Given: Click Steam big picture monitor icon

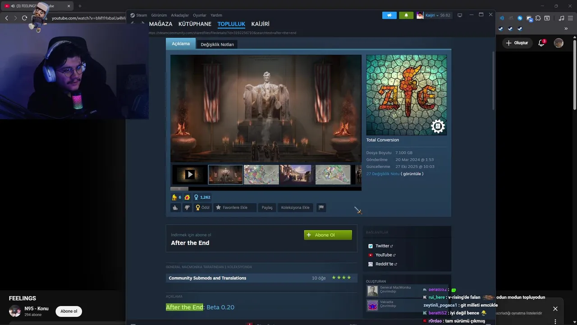Looking at the screenshot, I should point(460,15).
